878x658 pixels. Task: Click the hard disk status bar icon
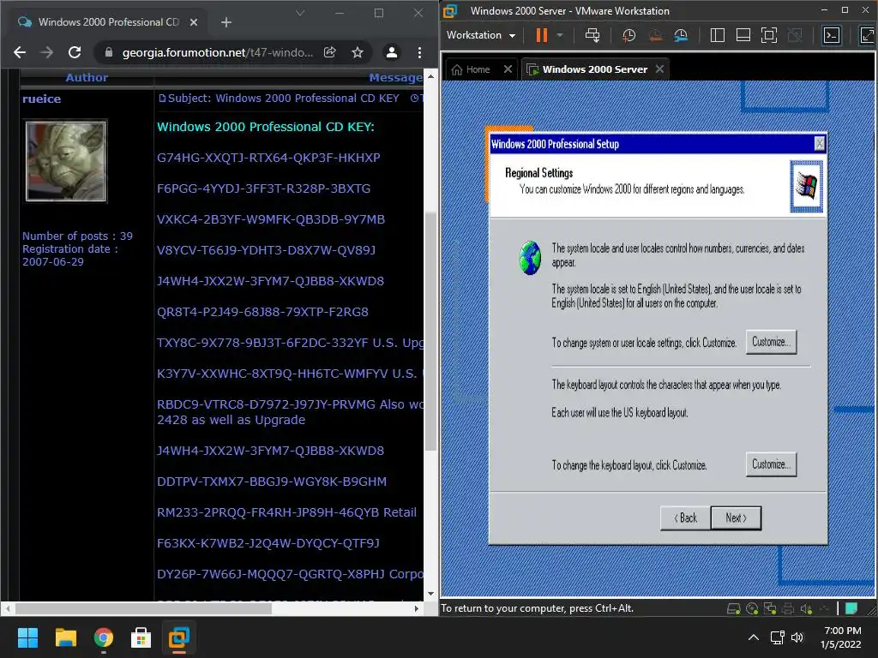pos(733,608)
